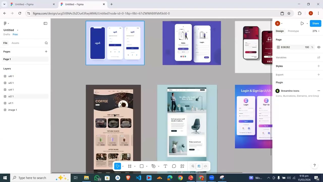Add a new page
Image resolution: width=323 pixels, height=182 pixels.
coord(46,52)
